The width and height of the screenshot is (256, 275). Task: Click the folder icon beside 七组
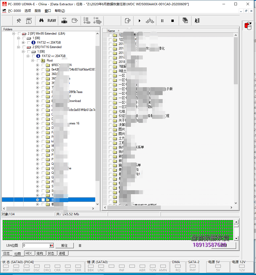tap(115, 111)
